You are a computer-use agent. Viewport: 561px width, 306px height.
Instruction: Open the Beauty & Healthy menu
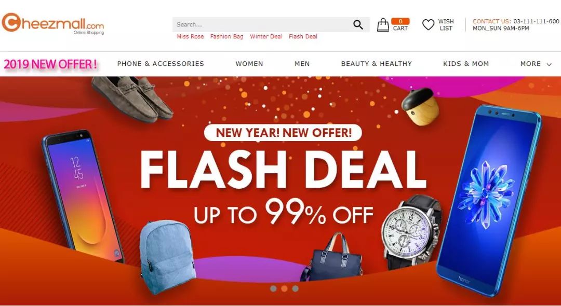(x=377, y=64)
